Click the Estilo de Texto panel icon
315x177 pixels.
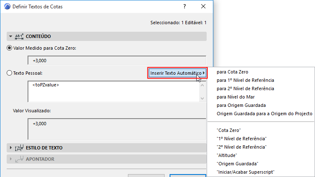19,148
